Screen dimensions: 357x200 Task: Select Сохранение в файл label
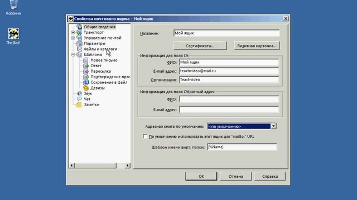(109, 82)
